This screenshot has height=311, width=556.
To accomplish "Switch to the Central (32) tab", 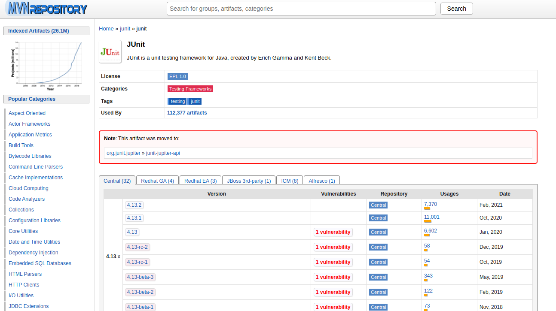I will [117, 181].
